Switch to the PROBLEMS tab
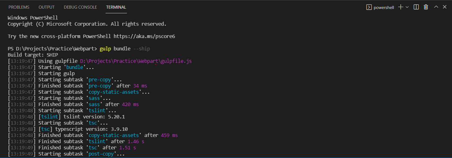Viewport: 452px width, 158px height. (19, 7)
